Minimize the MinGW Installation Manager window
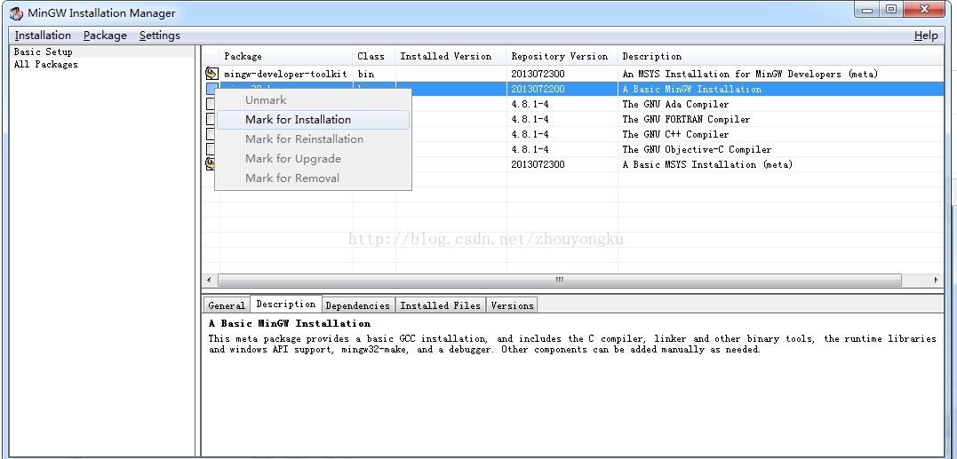This screenshot has height=459, width=957. point(866,10)
